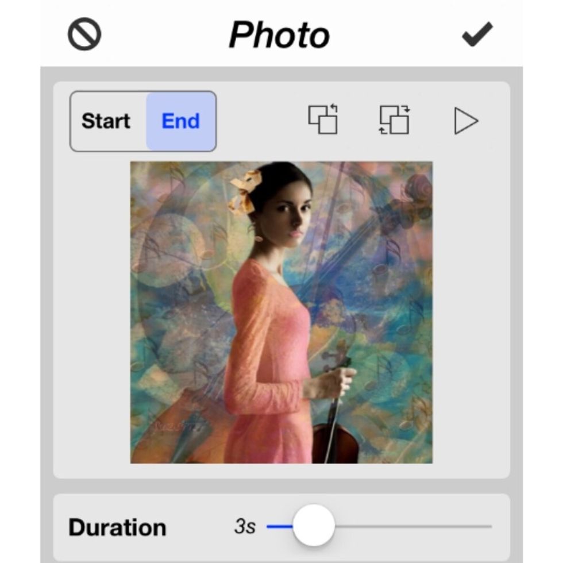
Task: Click the blue filled part of Duration slider
Action: tap(279, 526)
